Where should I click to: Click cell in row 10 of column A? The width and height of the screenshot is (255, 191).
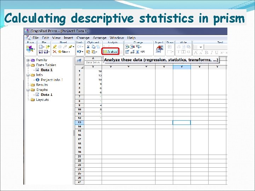[93, 109]
